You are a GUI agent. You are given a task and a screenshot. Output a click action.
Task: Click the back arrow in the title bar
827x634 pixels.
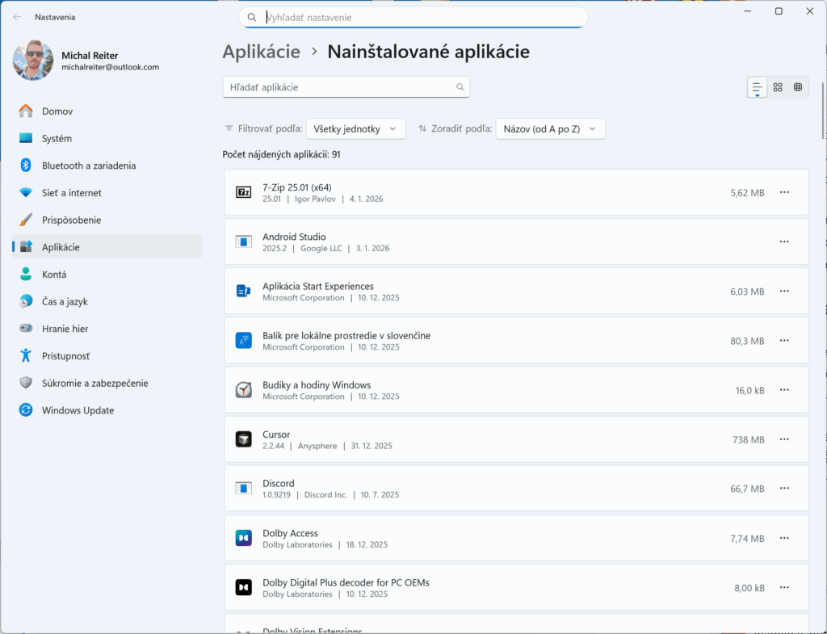coord(16,16)
